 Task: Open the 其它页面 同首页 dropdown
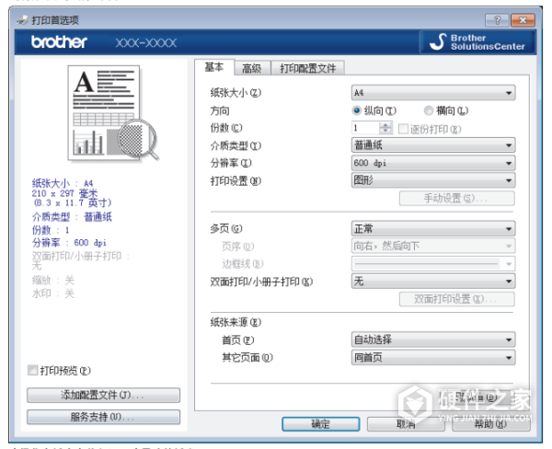tap(433, 358)
